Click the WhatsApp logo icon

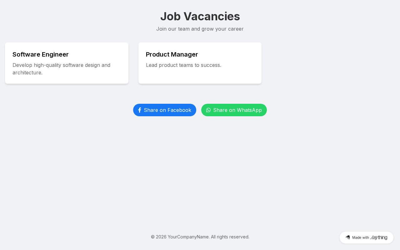tap(208, 110)
